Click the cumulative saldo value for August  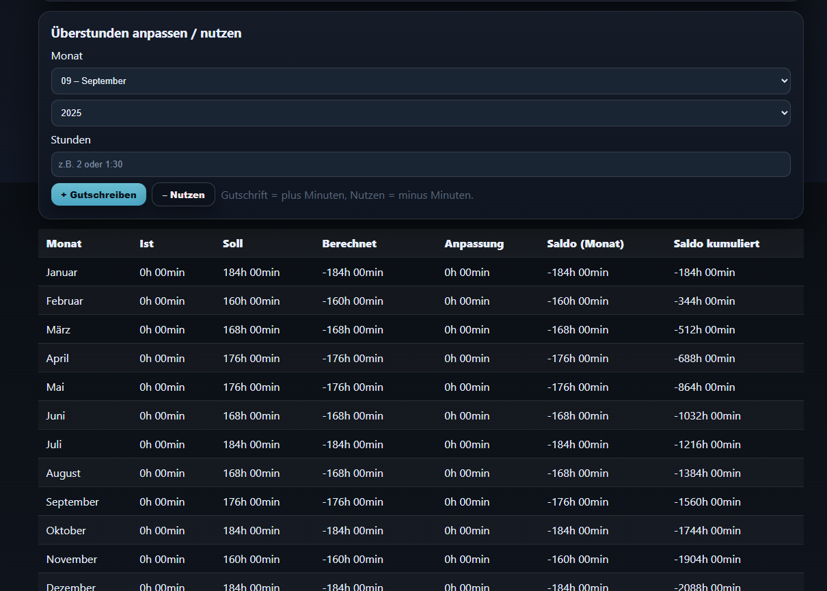(707, 473)
